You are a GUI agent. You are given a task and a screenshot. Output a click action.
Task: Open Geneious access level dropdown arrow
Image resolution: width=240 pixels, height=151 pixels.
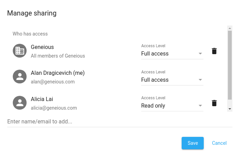[200, 54]
